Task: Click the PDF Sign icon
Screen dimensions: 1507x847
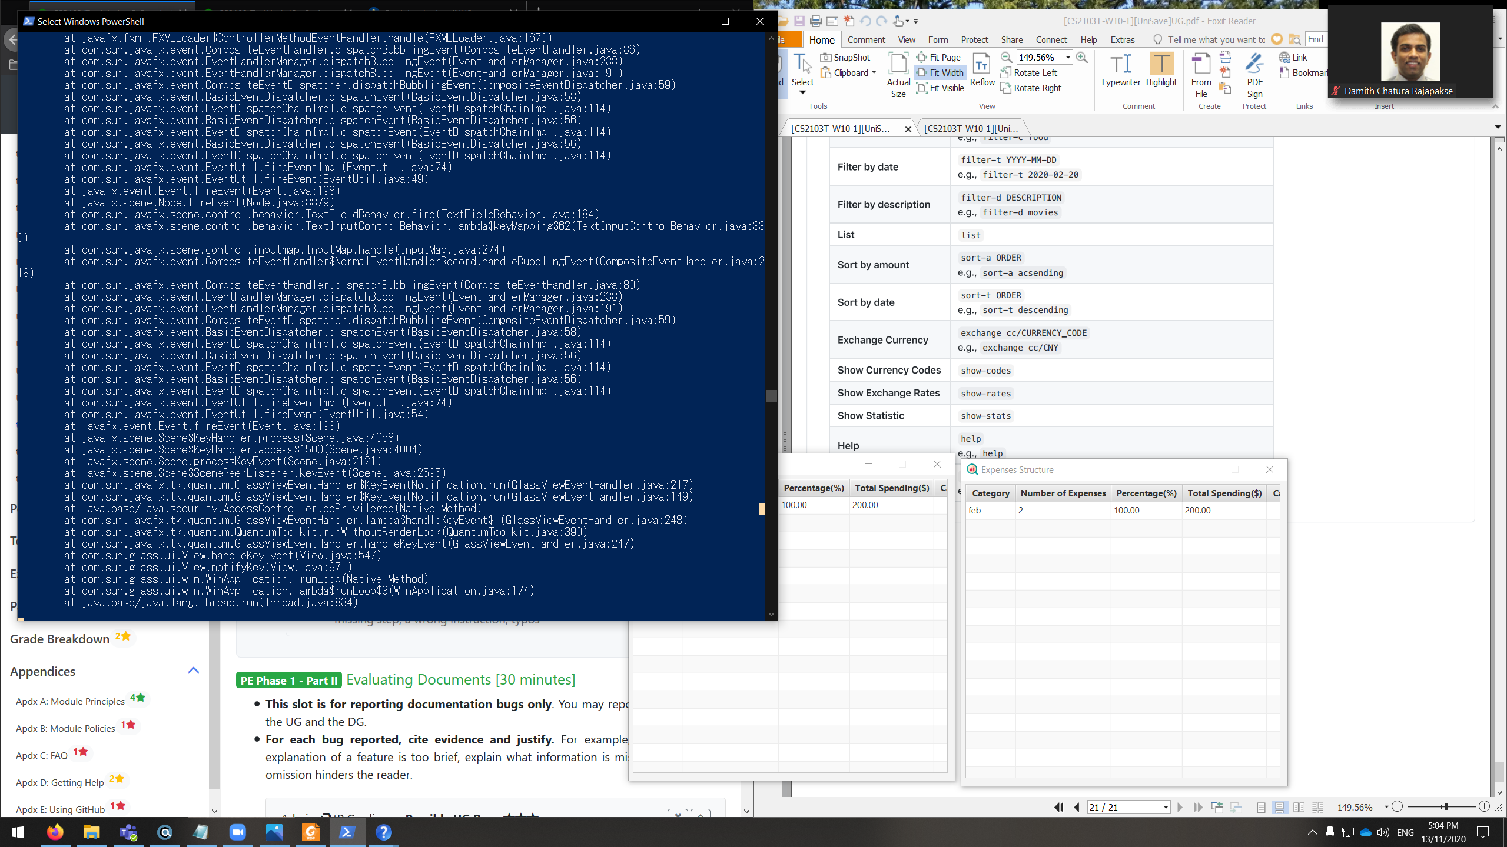Action: point(1254,75)
